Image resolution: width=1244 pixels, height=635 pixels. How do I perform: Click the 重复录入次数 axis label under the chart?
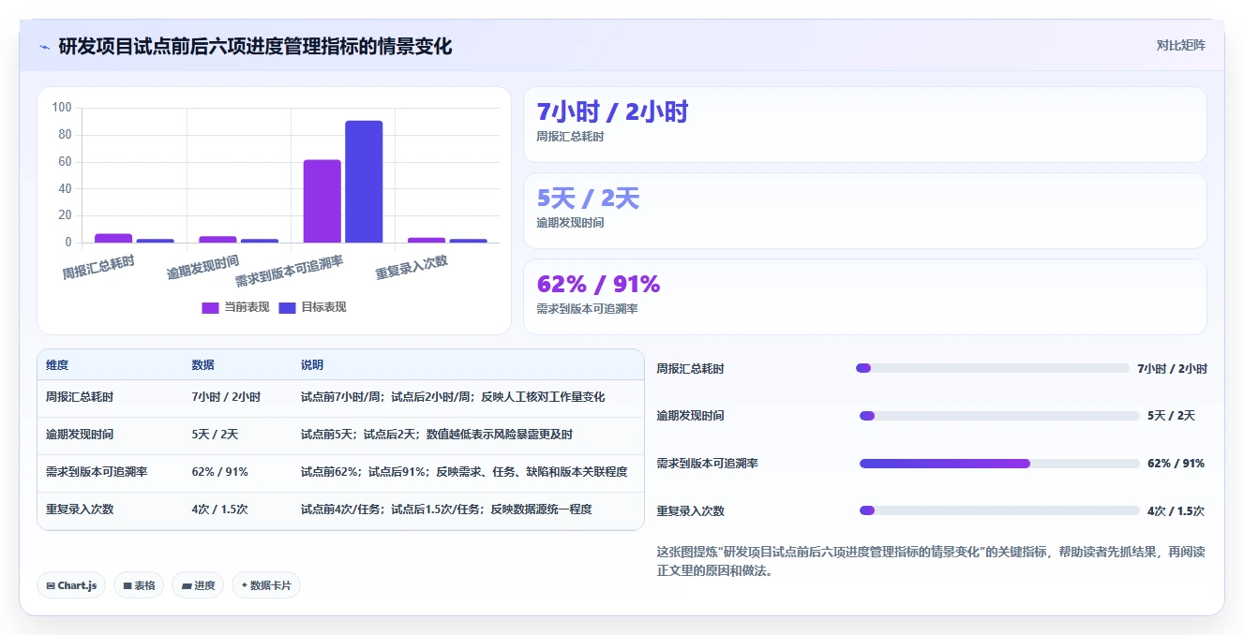412,267
